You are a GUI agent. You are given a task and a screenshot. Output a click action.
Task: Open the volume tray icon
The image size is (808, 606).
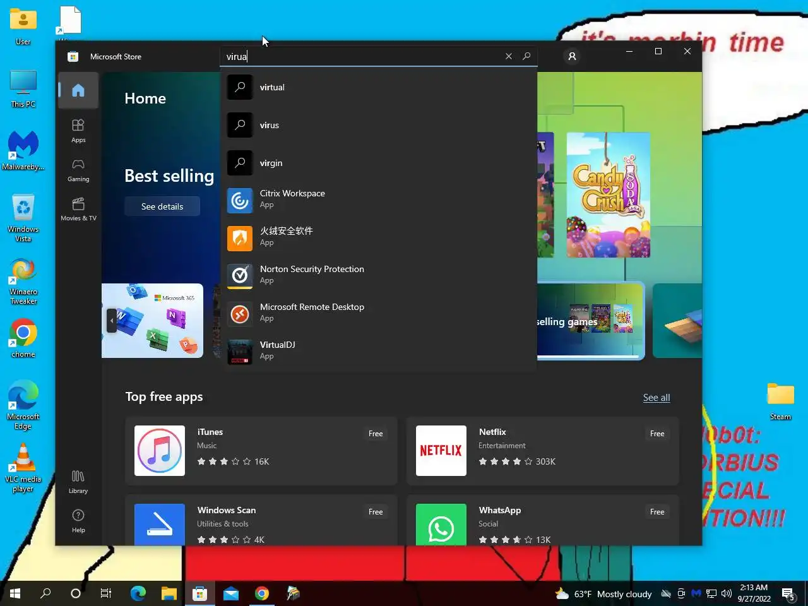pos(727,593)
